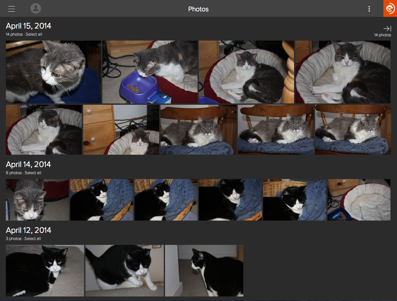The height and width of the screenshot is (301, 397).
Task: Click the April 12, 2014 date heading
Action: pyautogui.click(x=29, y=230)
